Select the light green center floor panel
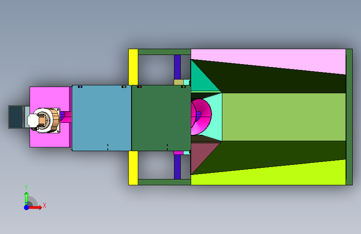 pos(284,117)
